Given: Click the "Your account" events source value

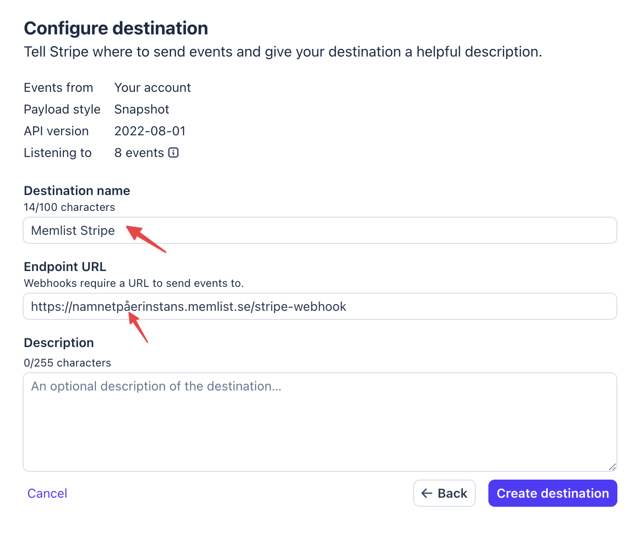Looking at the screenshot, I should (x=153, y=87).
